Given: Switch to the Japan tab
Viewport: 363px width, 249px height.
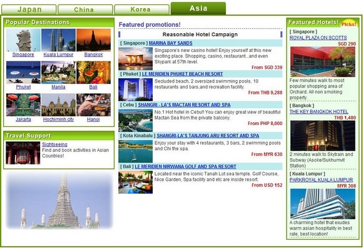Looking at the screenshot, I should 29,10.
